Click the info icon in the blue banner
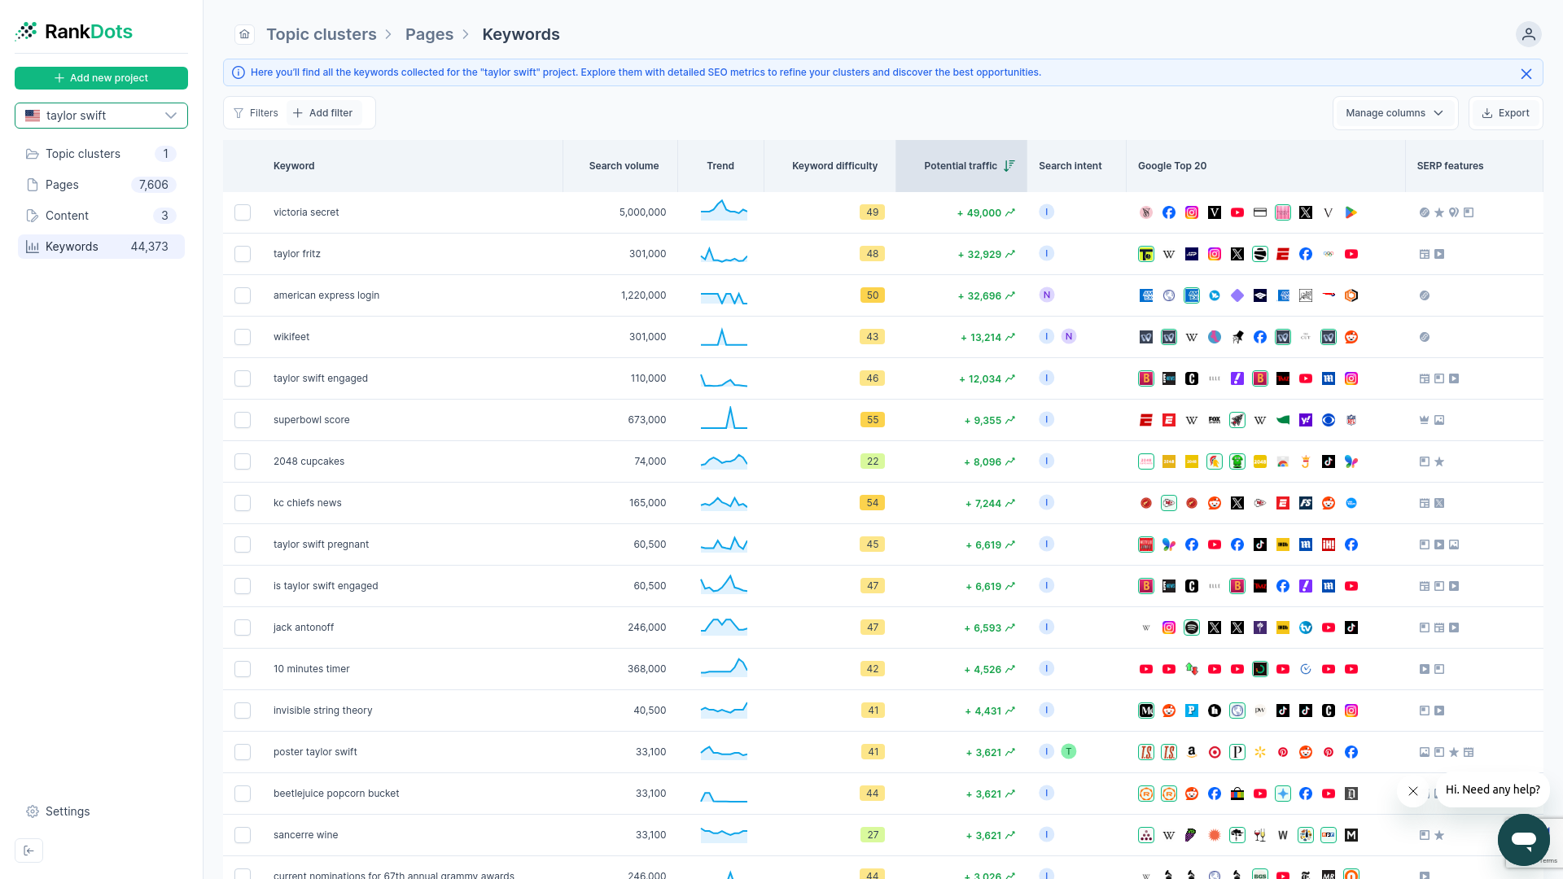The height and width of the screenshot is (879, 1563). tap(238, 72)
